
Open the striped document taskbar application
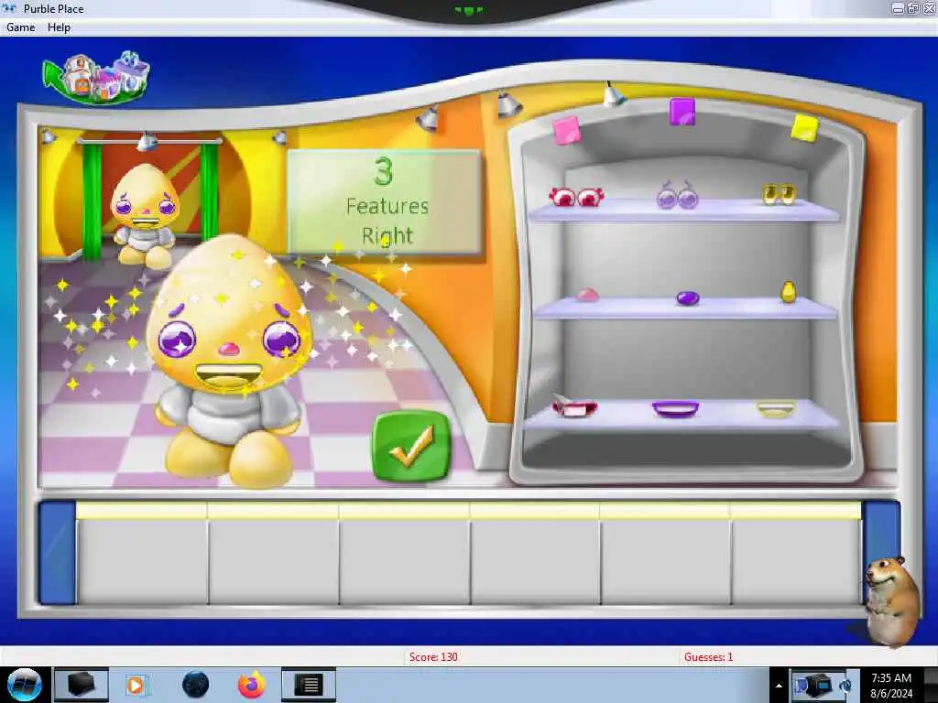309,685
